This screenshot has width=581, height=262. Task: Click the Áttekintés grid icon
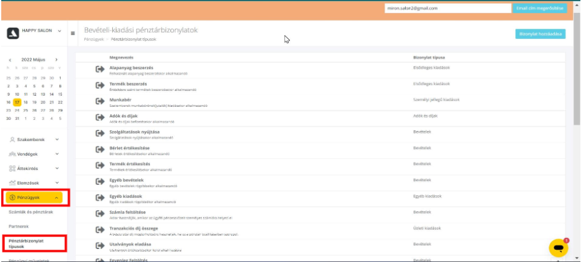point(12,169)
